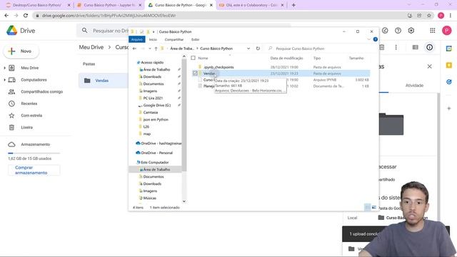Image resolution: width=457 pixels, height=257 pixels.
Task: Click Pesquisar Curso Básico Python field
Action: [322, 49]
